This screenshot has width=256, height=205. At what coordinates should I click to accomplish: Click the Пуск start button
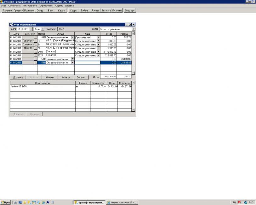pyautogui.click(x=6, y=202)
